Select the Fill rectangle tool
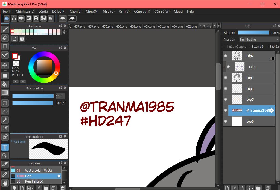The height and width of the screenshot is (190, 280). [x=5, y=76]
